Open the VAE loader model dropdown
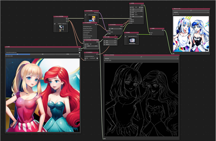Viewport: 216px width, 141px height. click(x=132, y=36)
